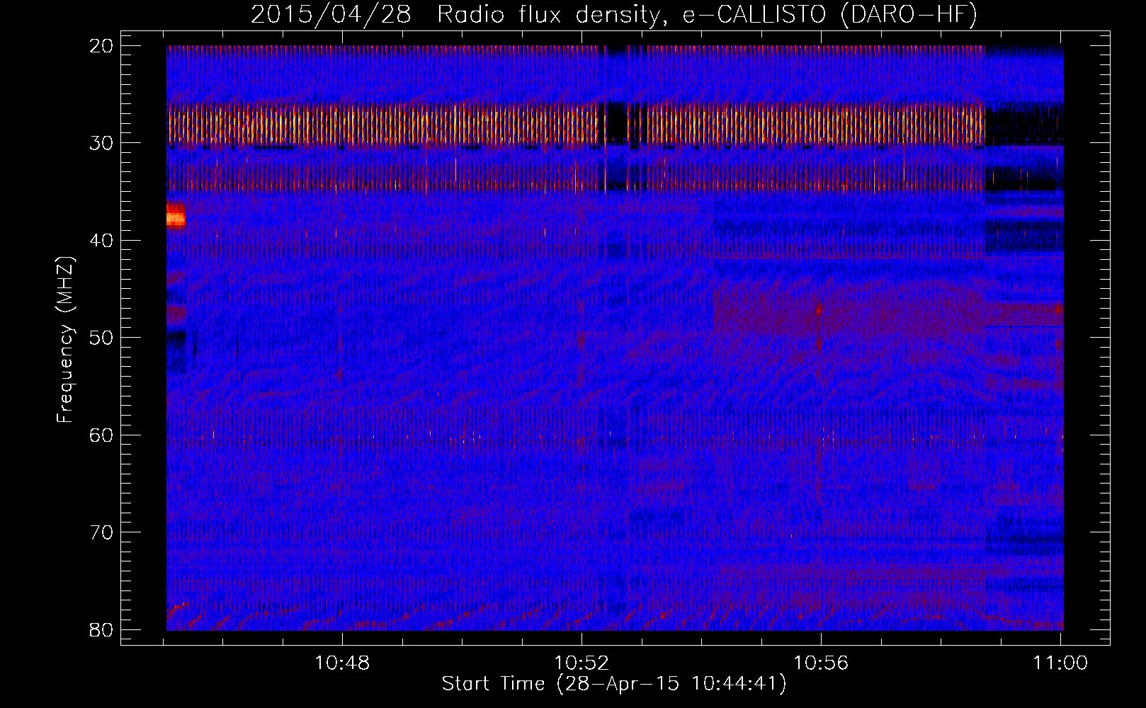Click the 50 MHz frequency tick label

click(x=101, y=338)
